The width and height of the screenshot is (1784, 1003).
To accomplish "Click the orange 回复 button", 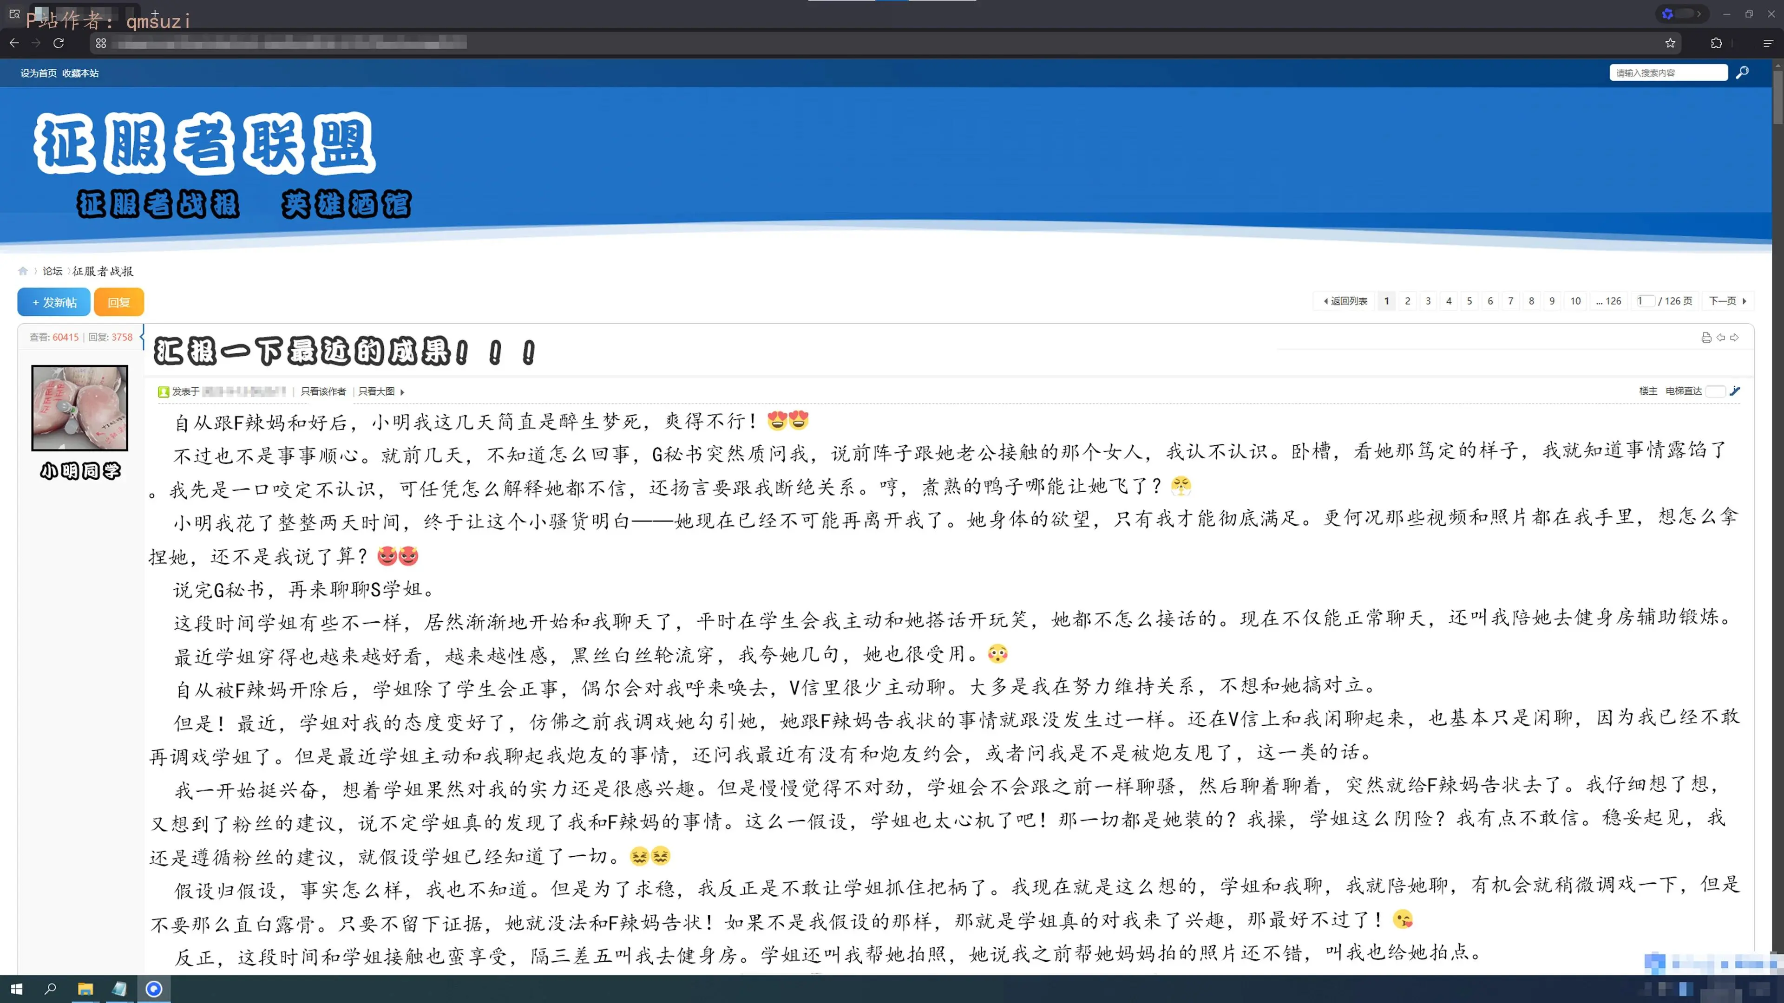I will (118, 302).
